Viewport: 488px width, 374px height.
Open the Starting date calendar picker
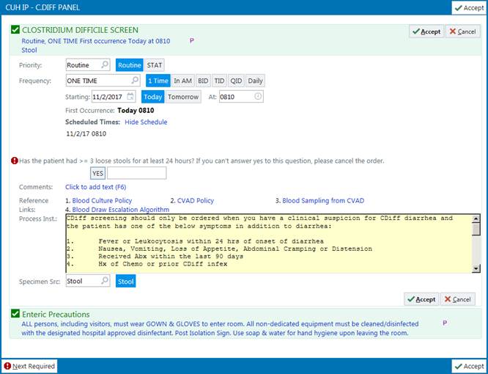pos(130,97)
